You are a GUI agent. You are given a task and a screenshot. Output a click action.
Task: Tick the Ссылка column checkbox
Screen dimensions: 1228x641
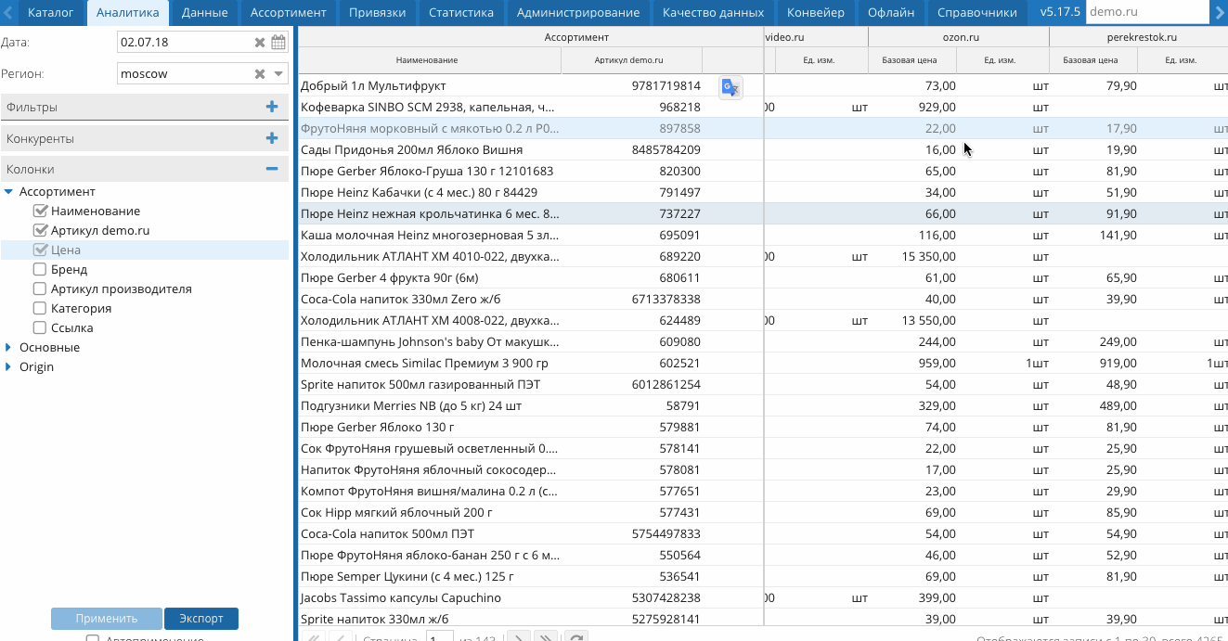click(39, 327)
